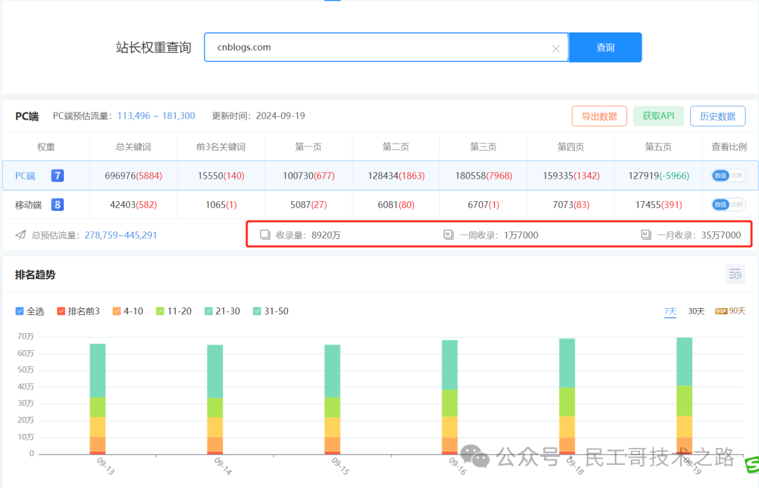Toggle 数值/比例 switch in 移动端 row
Image resolution: width=759 pixels, height=488 pixels.
[x=729, y=205]
